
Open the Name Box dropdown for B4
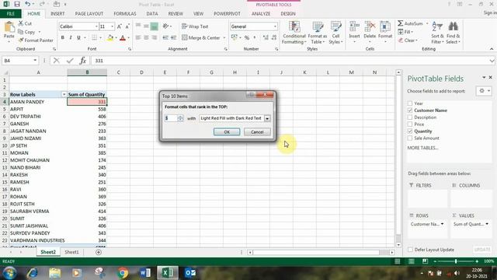tap(35, 61)
